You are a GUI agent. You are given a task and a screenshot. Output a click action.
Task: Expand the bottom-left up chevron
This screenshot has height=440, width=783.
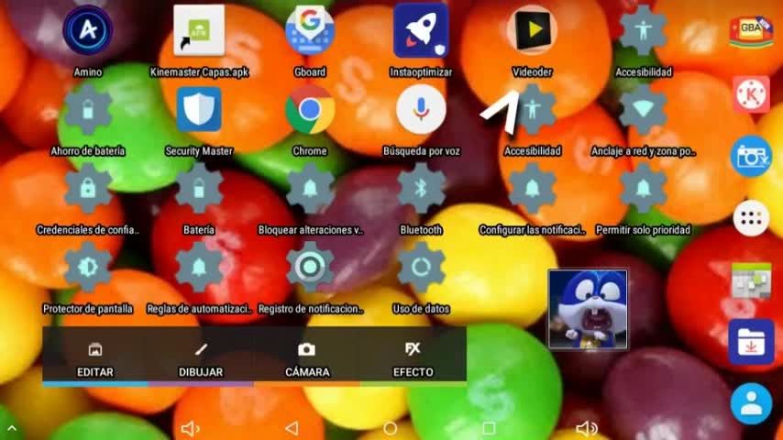click(11, 428)
